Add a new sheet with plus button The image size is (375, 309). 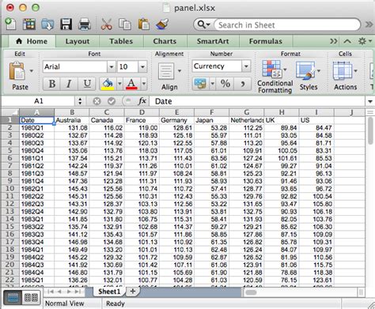pos(133,292)
